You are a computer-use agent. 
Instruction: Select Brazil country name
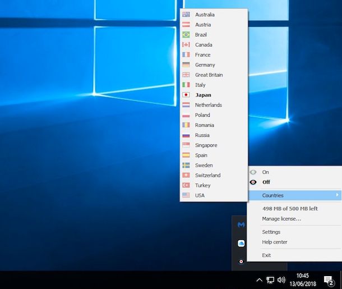pos(201,35)
